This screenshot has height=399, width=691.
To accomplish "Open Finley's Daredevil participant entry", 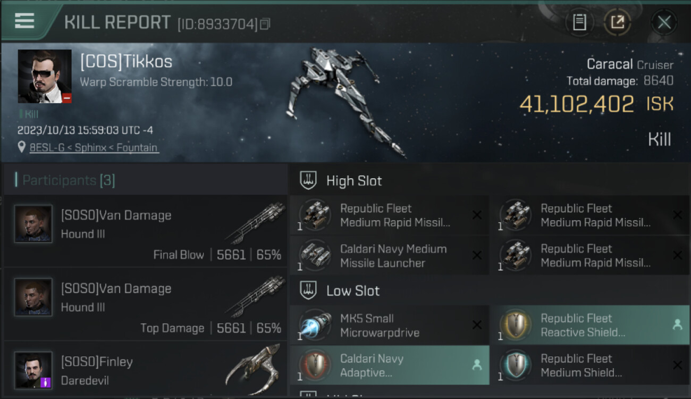I will point(145,370).
